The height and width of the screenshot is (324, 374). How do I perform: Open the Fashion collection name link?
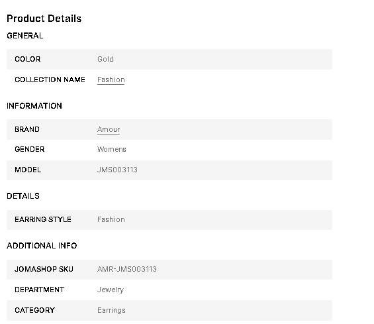pyautogui.click(x=111, y=80)
